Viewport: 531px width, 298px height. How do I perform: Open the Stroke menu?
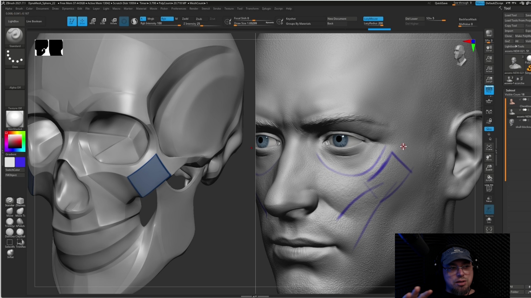(217, 9)
